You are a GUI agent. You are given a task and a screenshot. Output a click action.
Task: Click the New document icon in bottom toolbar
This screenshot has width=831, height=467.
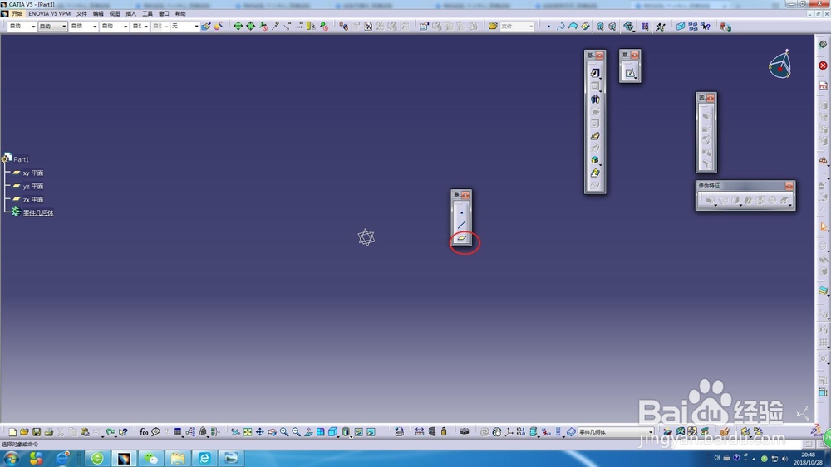click(x=12, y=432)
